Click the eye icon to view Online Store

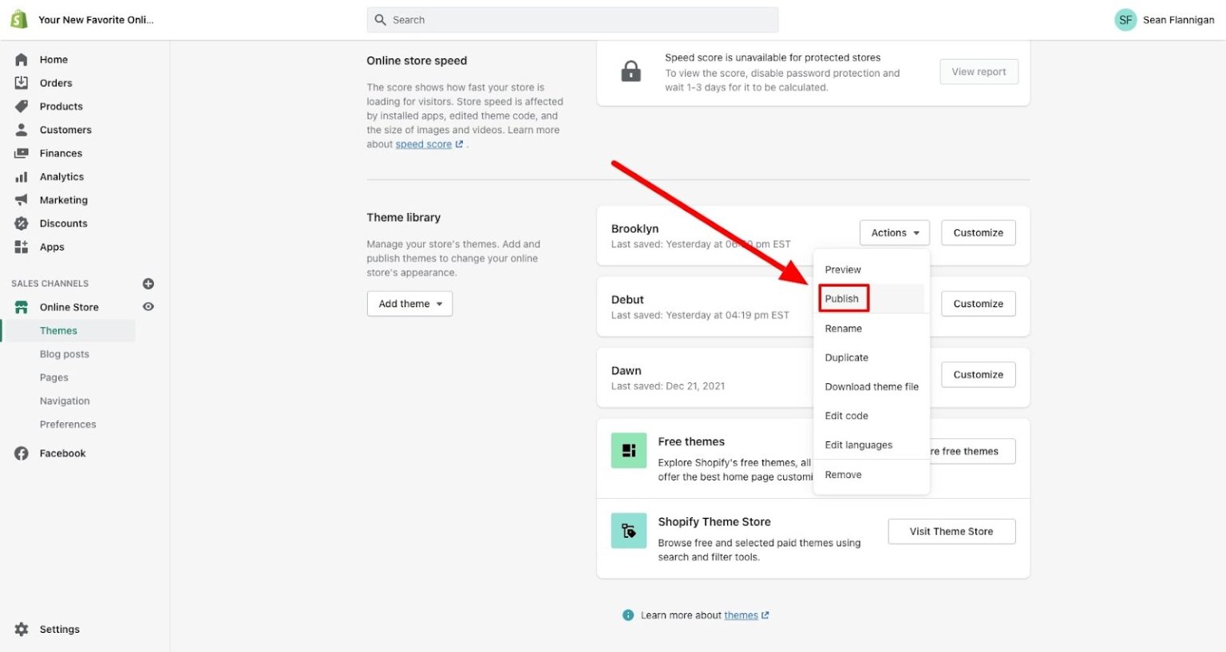[148, 306]
